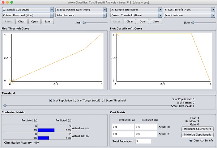Click the Actual (a): yes label
Viewport: 217px width, 148px height.
pos(81,128)
